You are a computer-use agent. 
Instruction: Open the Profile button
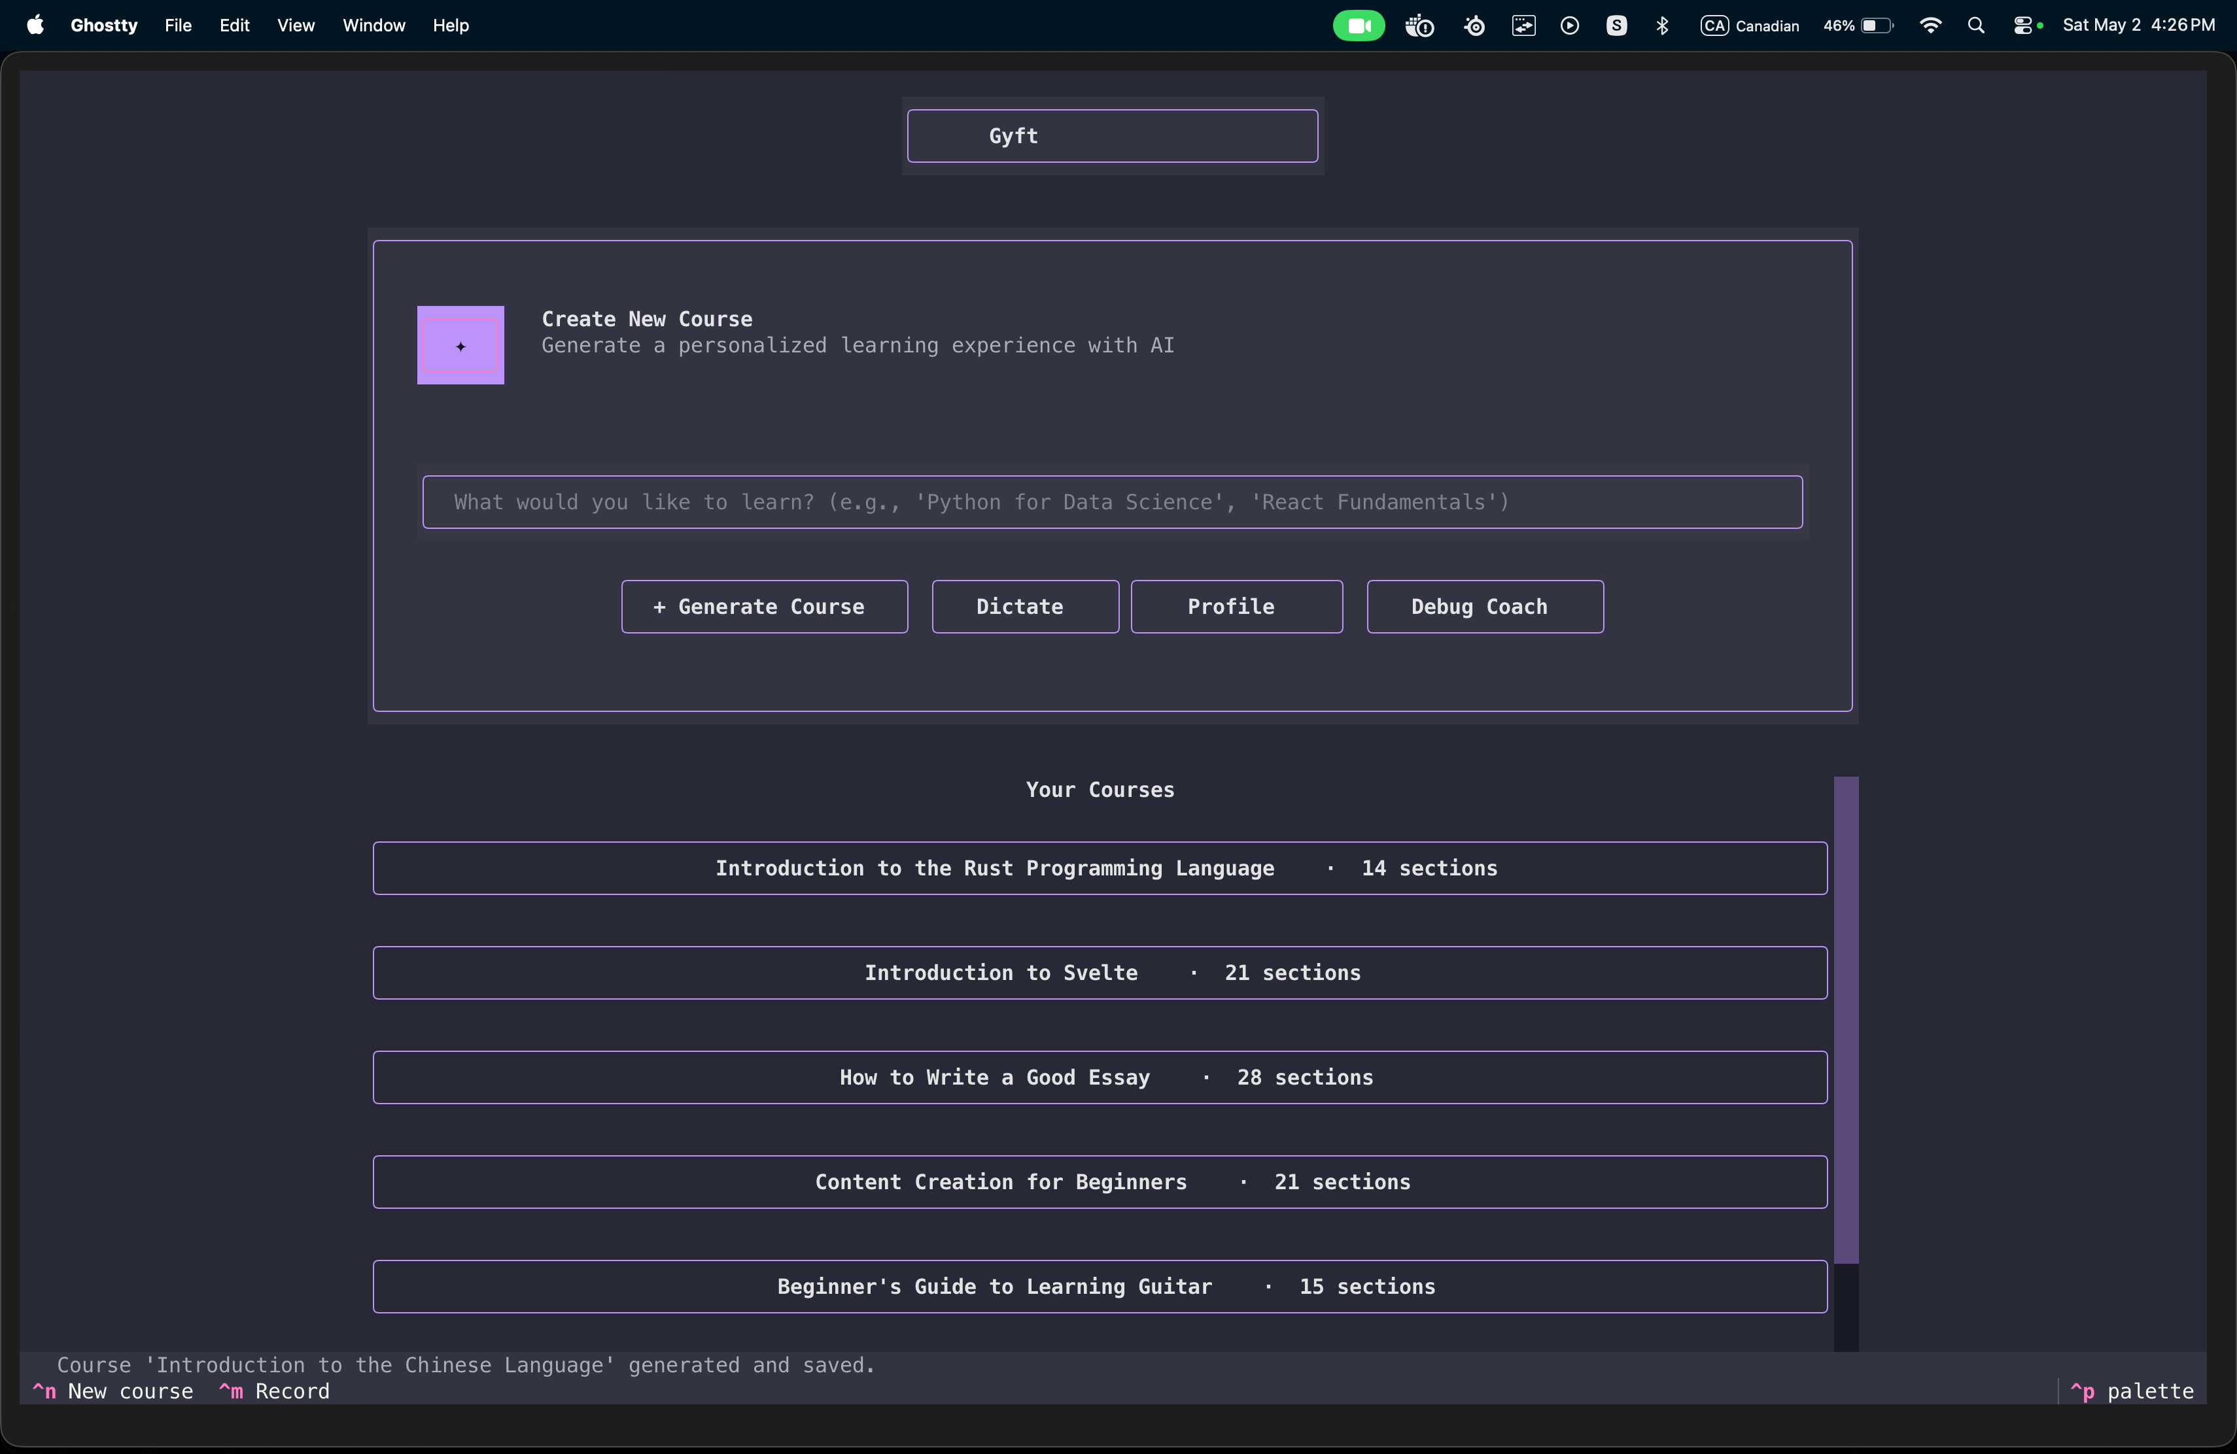[x=1236, y=607]
